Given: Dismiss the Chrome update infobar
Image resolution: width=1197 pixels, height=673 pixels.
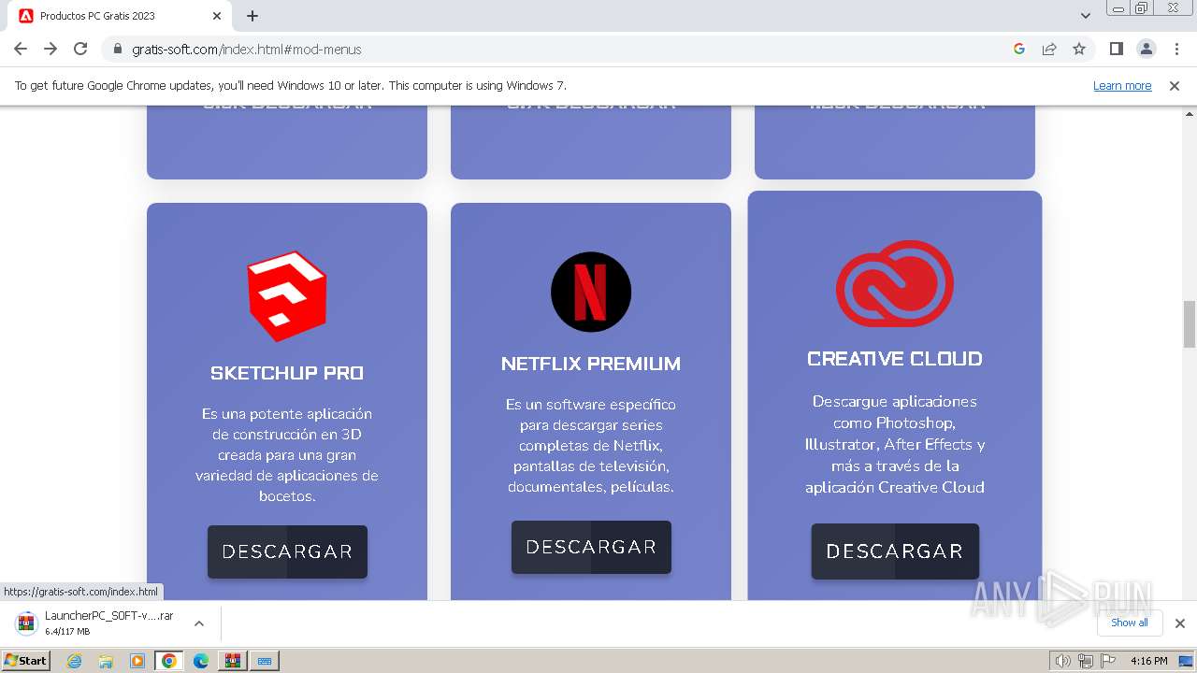Looking at the screenshot, I should click(1175, 85).
